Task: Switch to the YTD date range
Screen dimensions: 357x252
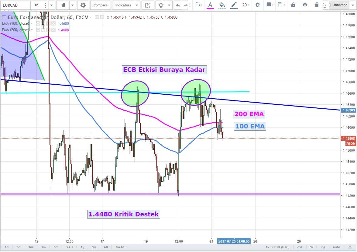Action: [70, 247]
